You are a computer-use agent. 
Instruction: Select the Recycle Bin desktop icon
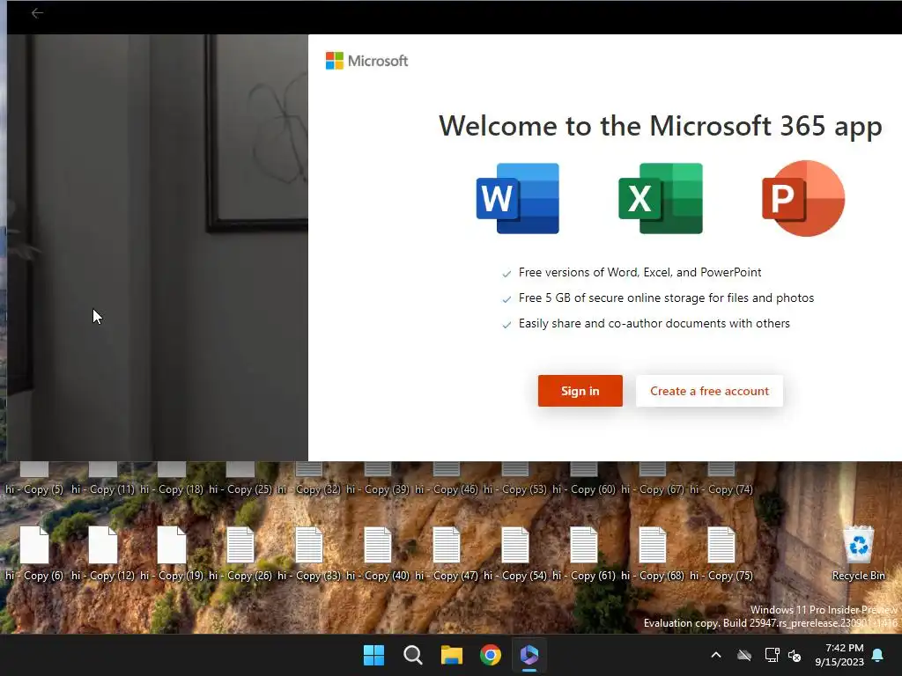pyautogui.click(x=858, y=553)
